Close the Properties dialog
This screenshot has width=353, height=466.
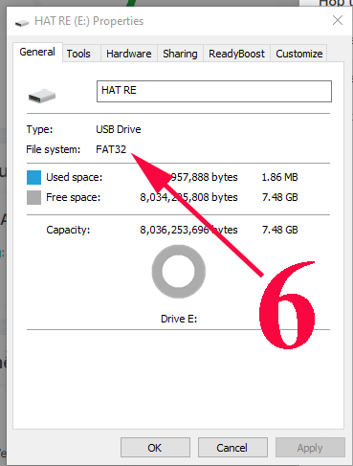(x=338, y=20)
